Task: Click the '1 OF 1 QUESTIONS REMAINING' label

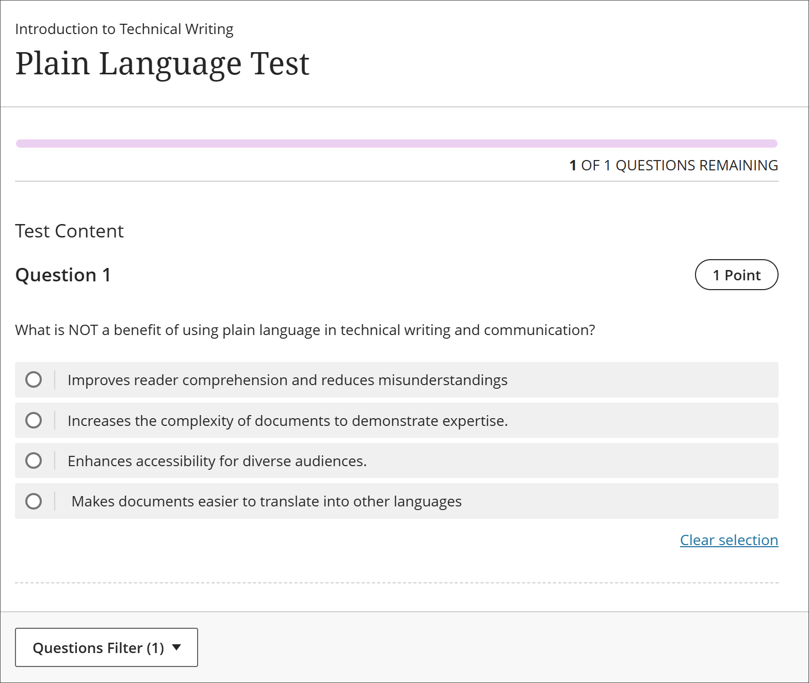Action: (x=673, y=165)
